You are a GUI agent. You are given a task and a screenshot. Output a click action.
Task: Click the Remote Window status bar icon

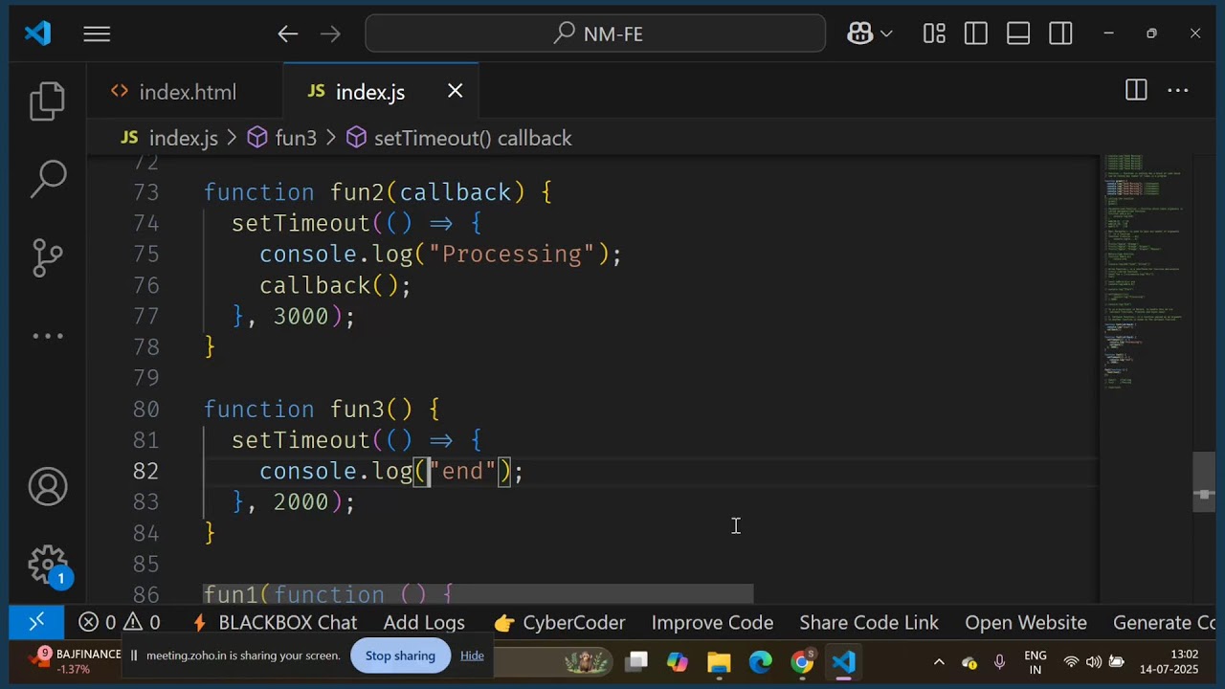point(36,622)
